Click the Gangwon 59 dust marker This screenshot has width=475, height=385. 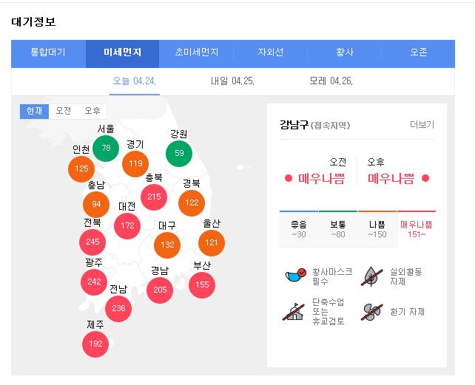coord(178,153)
